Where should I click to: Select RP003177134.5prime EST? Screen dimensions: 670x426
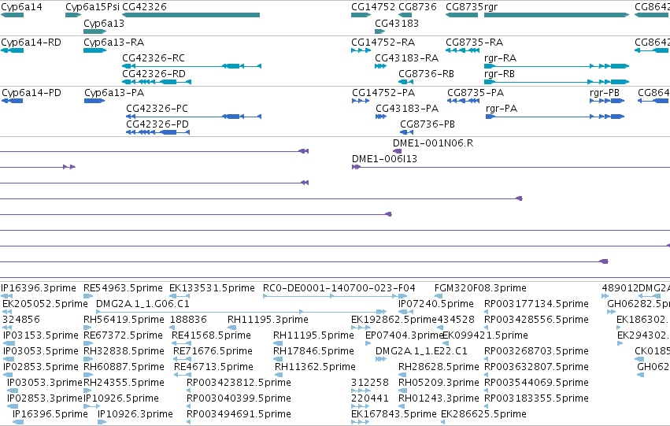tap(486, 312)
